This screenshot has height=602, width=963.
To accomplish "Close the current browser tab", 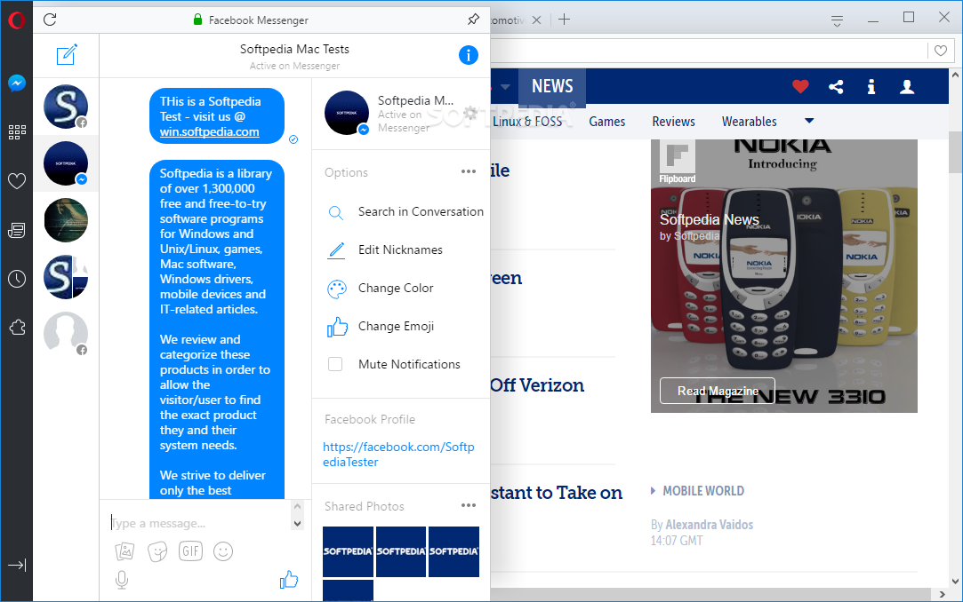I will pyautogui.click(x=536, y=20).
